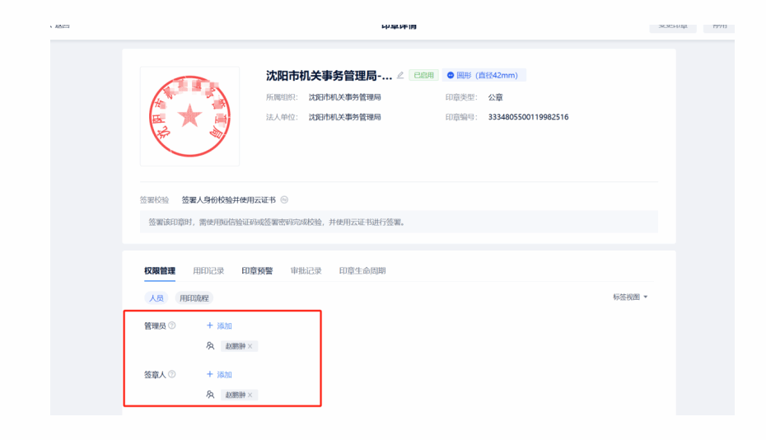Click 添加 to add a 签章人
The width and height of the screenshot is (766, 440).
coord(220,375)
